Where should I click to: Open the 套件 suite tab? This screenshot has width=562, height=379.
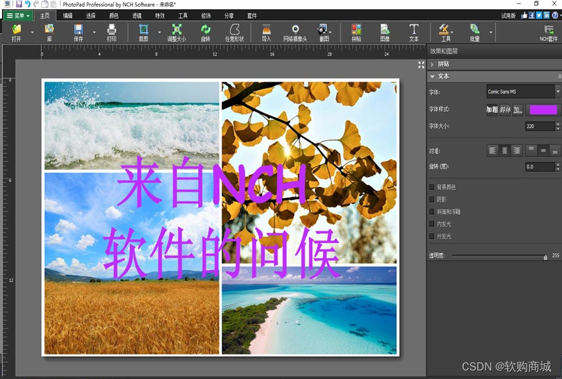(x=252, y=16)
